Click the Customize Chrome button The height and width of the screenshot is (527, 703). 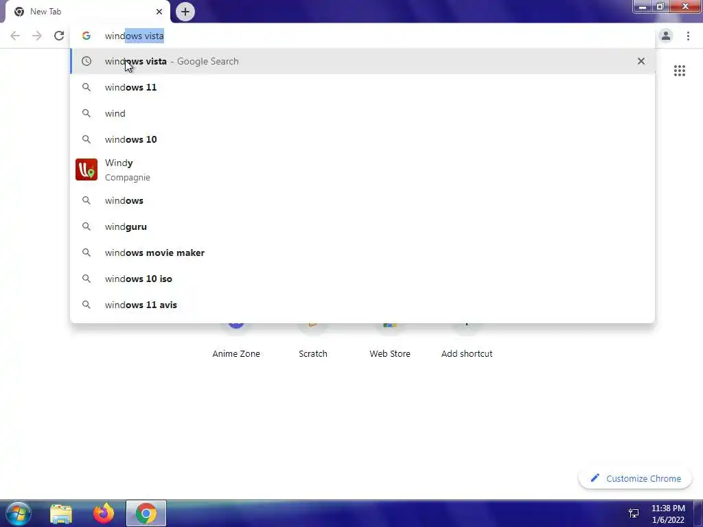[x=635, y=478]
